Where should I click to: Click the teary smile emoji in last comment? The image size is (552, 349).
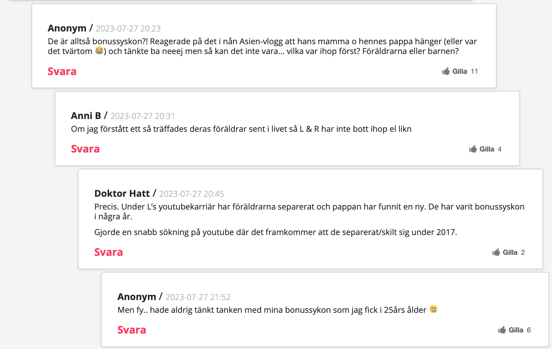(x=434, y=310)
